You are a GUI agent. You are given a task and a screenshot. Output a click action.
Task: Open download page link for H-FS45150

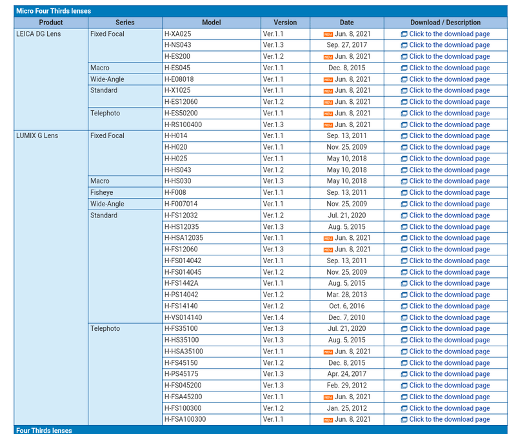pos(449,363)
